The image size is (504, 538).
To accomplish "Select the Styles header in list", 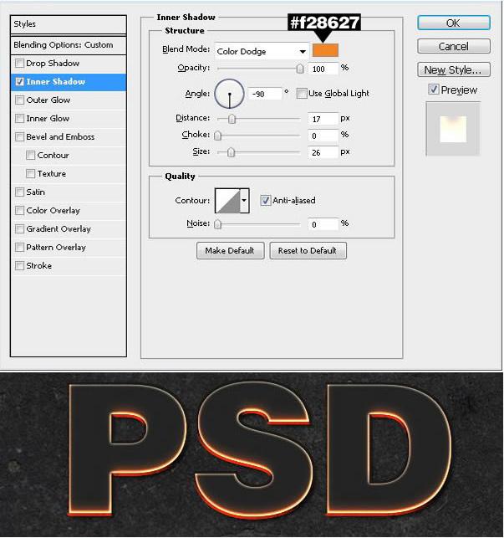I will [x=69, y=24].
